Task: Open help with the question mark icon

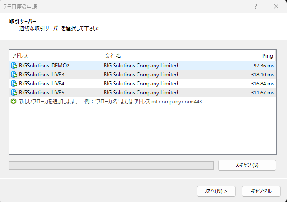Action: [256, 7]
